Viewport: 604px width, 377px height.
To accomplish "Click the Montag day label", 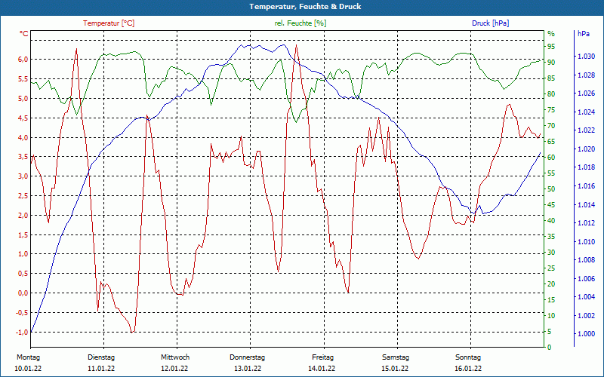I will click(x=28, y=357).
